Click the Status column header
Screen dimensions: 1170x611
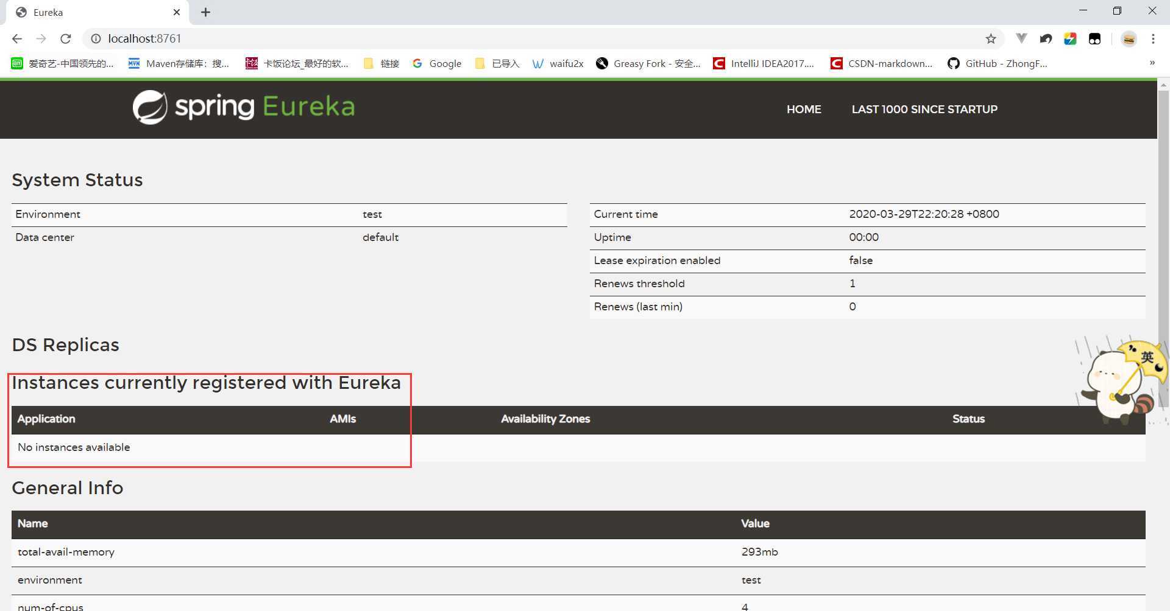point(968,419)
